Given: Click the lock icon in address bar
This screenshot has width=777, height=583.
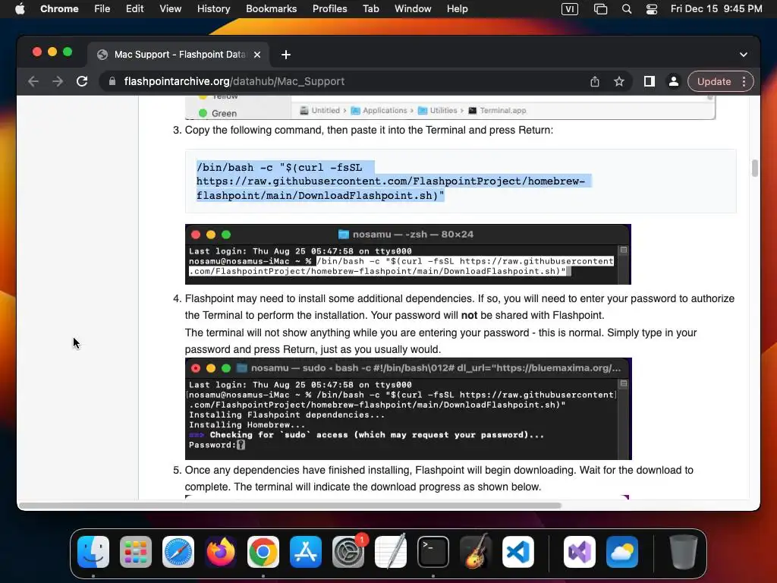Looking at the screenshot, I should point(112,81).
